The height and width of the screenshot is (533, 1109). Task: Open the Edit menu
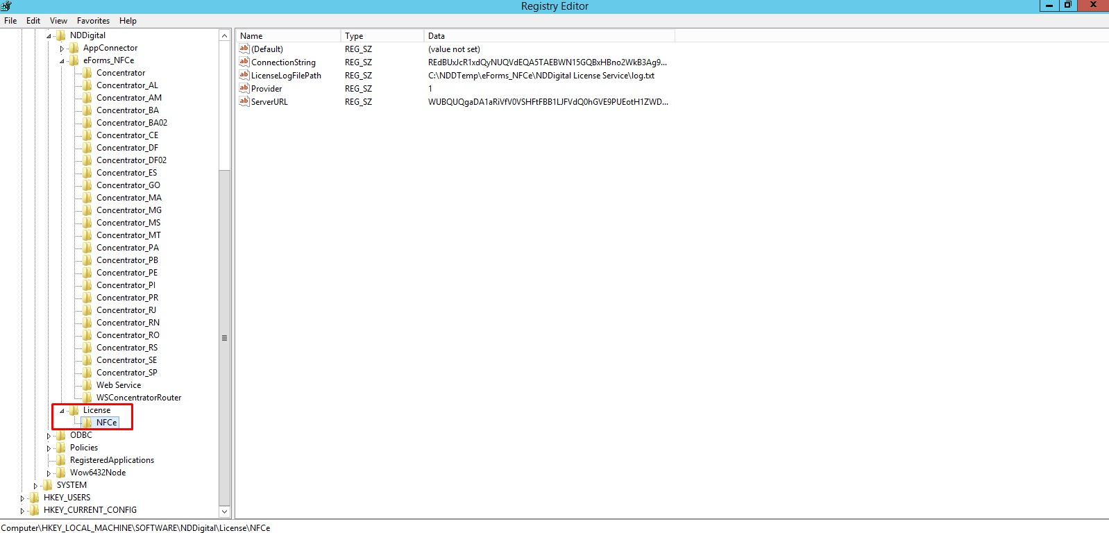point(33,21)
